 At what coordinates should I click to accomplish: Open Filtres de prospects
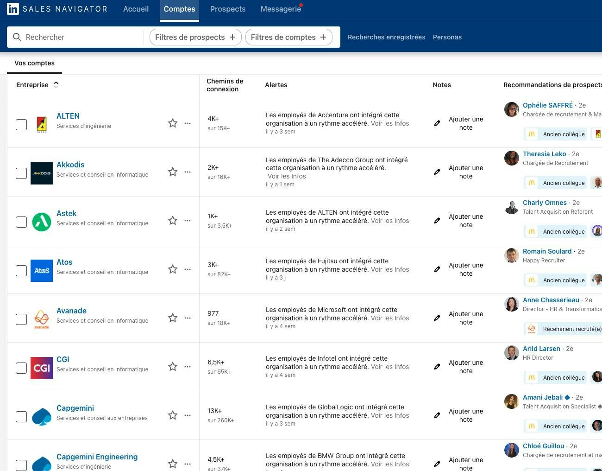(x=195, y=37)
